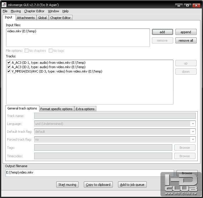203x198 pixels.
Task: Expand the Default track flag dropdown
Action: (x=193, y=132)
